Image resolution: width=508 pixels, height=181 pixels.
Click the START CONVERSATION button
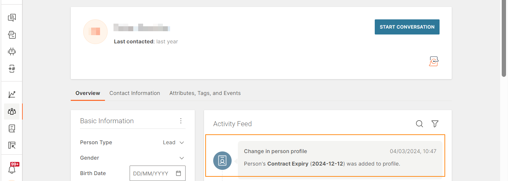(407, 27)
